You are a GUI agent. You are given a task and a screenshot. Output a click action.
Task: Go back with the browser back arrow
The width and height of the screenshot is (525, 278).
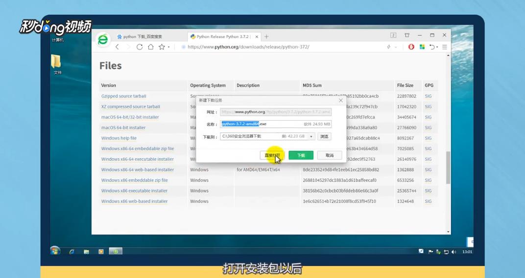117,47
